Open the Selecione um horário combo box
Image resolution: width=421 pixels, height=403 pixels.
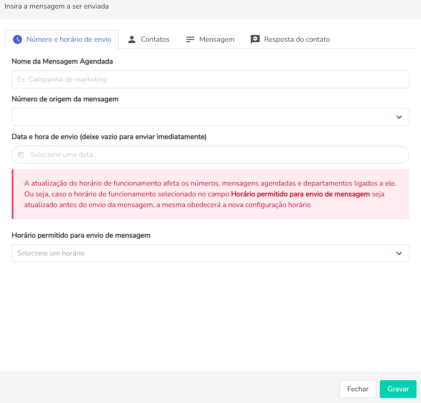tap(202, 253)
